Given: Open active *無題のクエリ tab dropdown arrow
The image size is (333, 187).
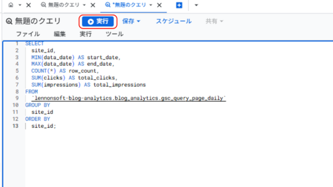Looking at the screenshot, I should pyautogui.click(x=151, y=5).
